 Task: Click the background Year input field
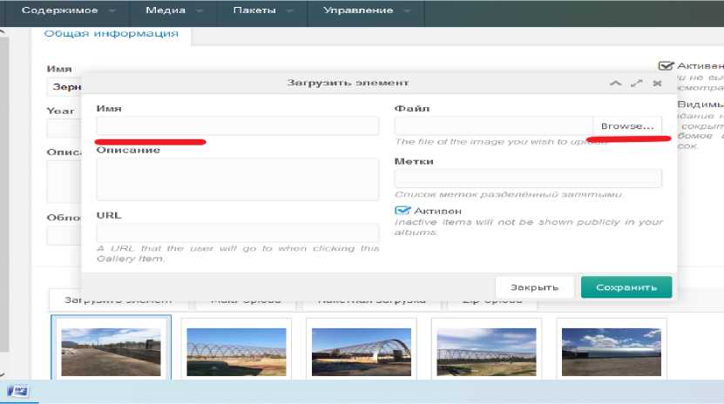(64, 129)
